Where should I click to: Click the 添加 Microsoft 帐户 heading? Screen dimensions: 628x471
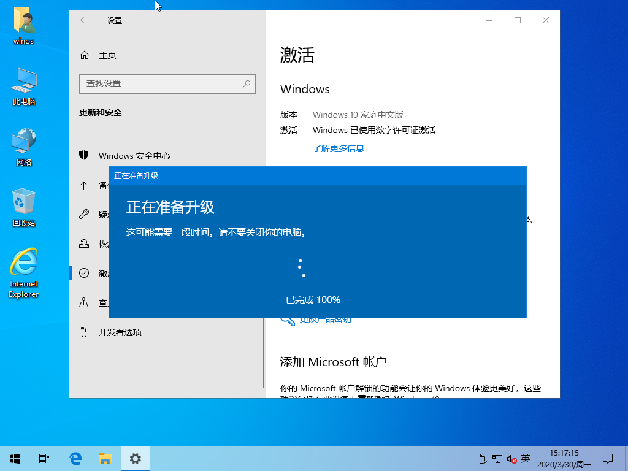pos(333,362)
